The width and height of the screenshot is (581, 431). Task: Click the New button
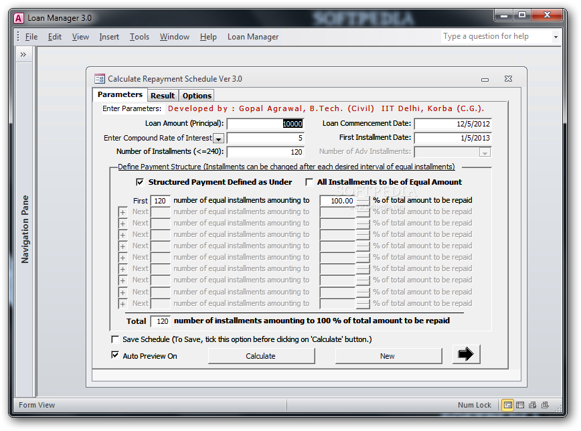[x=388, y=356]
